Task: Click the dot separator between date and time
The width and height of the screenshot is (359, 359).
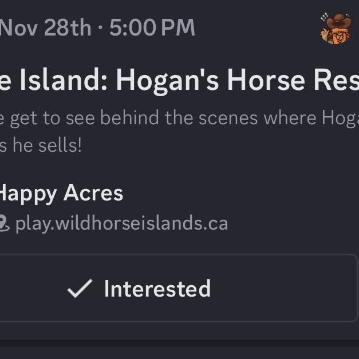Action: [100, 27]
